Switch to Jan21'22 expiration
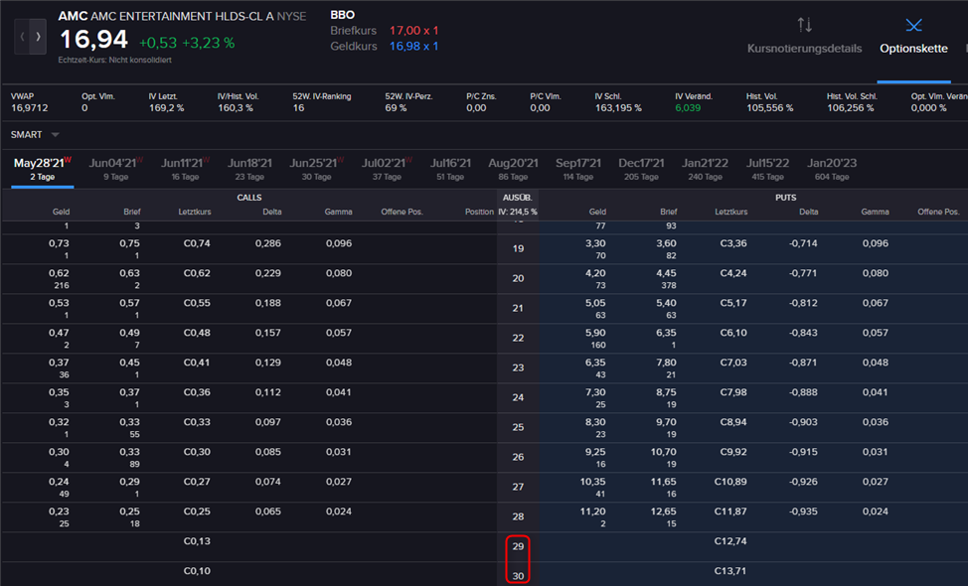 (705, 169)
